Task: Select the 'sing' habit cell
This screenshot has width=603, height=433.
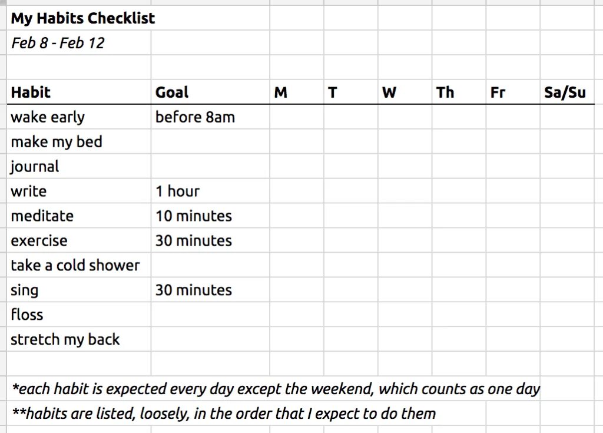Action: [x=79, y=289]
